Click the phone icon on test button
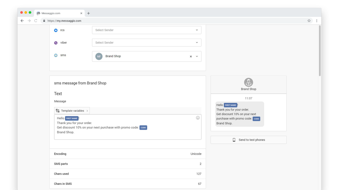The width and height of the screenshot is (338, 190). (x=234, y=140)
